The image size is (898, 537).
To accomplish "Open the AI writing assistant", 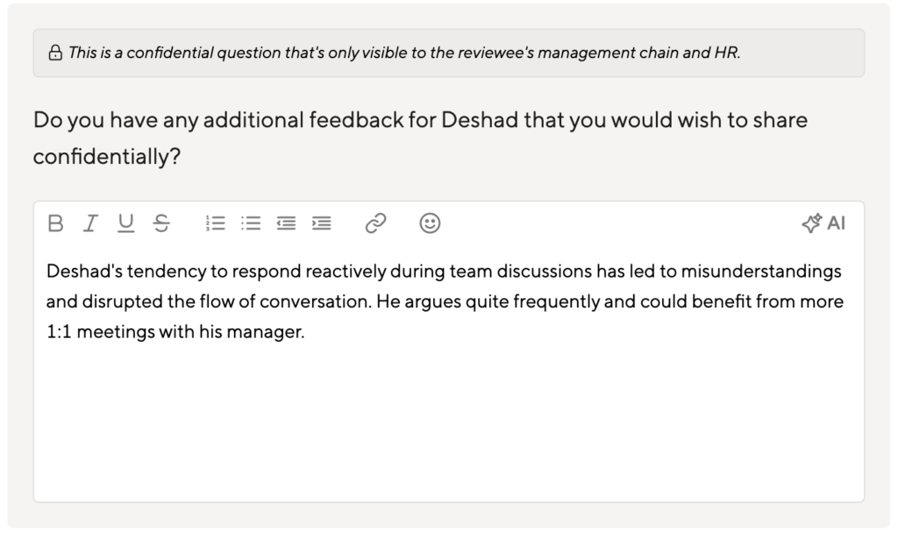I will (823, 223).
